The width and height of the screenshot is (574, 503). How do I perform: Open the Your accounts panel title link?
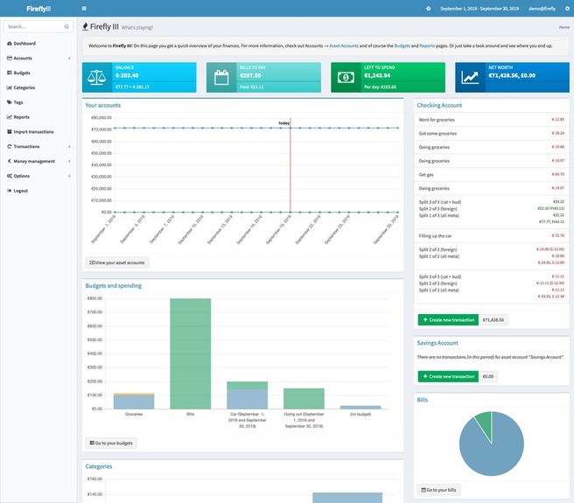point(103,105)
